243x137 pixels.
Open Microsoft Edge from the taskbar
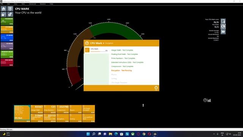pos(116,134)
